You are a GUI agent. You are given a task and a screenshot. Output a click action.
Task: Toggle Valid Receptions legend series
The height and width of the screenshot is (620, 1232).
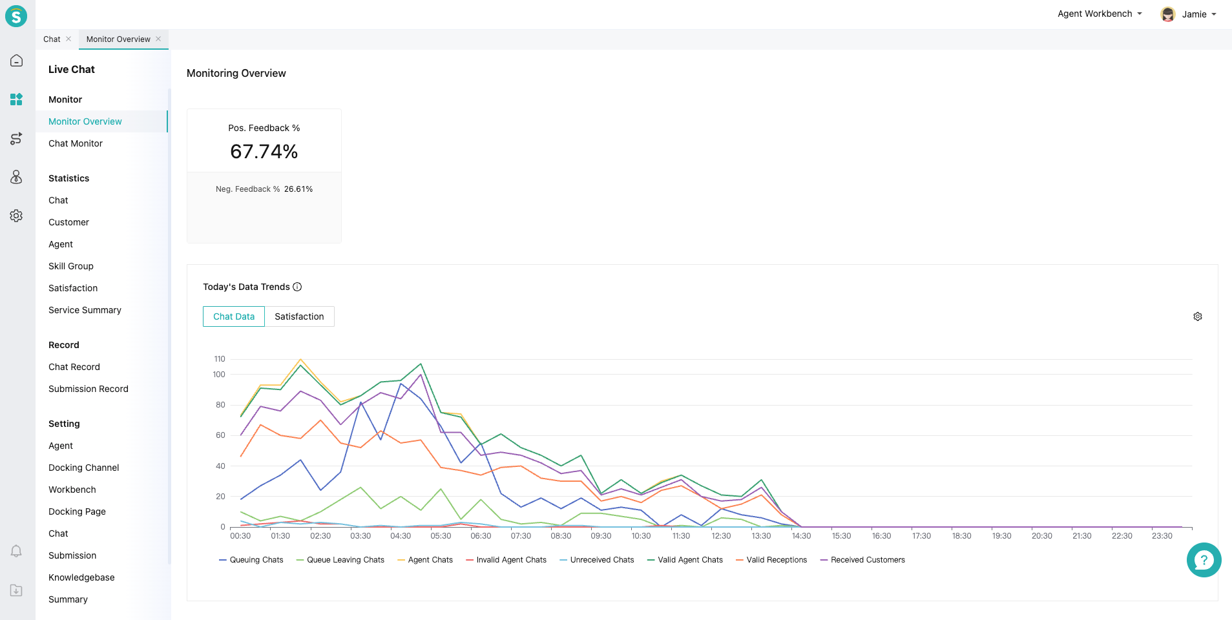pyautogui.click(x=771, y=560)
